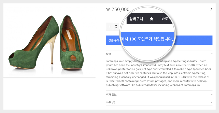This screenshot has height=113, width=219.
Task: Click the Lorem Ipsum description paragraph
Action: pos(159,73)
